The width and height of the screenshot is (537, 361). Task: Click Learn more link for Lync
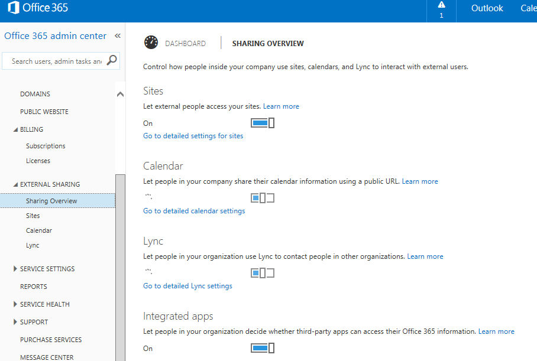(425, 256)
